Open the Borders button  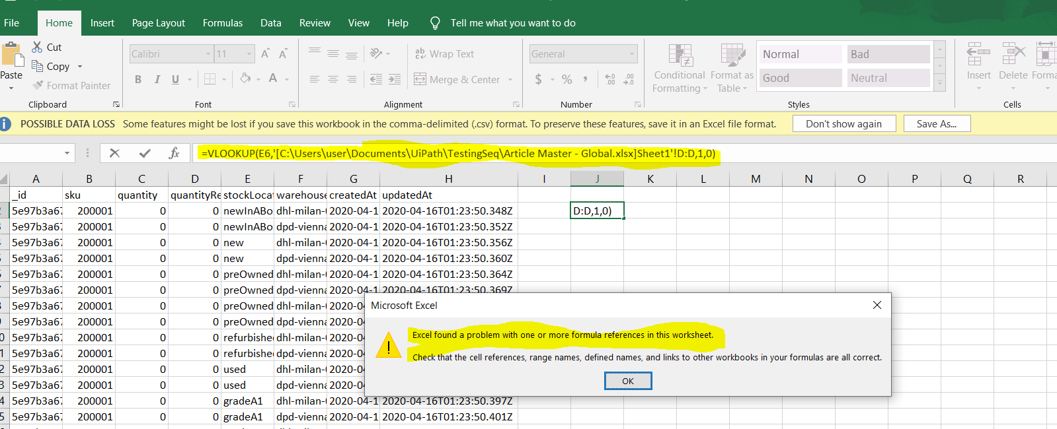210,79
